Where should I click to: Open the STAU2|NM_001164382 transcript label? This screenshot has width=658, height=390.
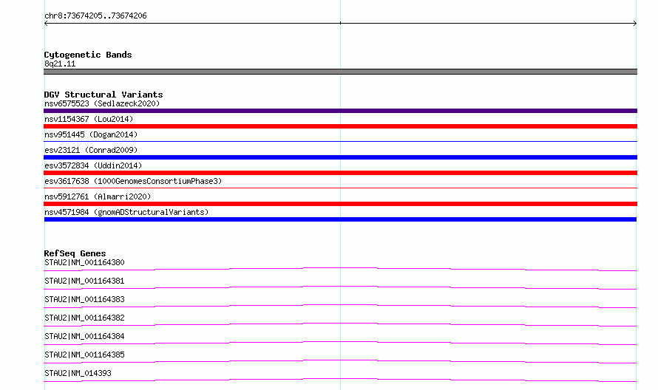tap(84, 318)
